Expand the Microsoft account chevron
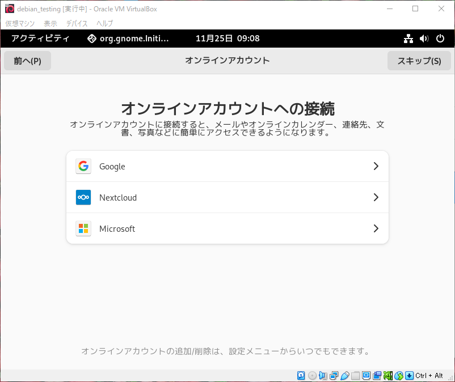455x382 pixels. (376, 228)
